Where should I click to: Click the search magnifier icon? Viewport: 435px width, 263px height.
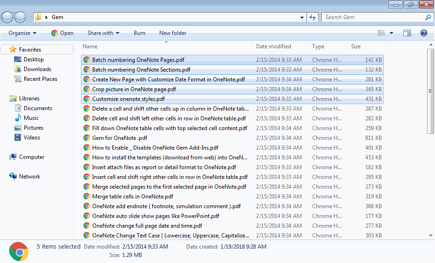point(428,17)
